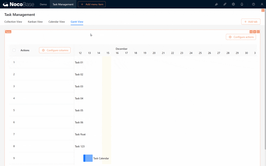This screenshot has width=266, height=166.
Task: Click row number 4 in table
Action: point(14,98)
